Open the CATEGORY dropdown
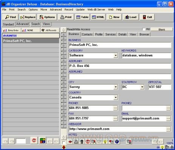The image size is (175, 150). coord(116,55)
